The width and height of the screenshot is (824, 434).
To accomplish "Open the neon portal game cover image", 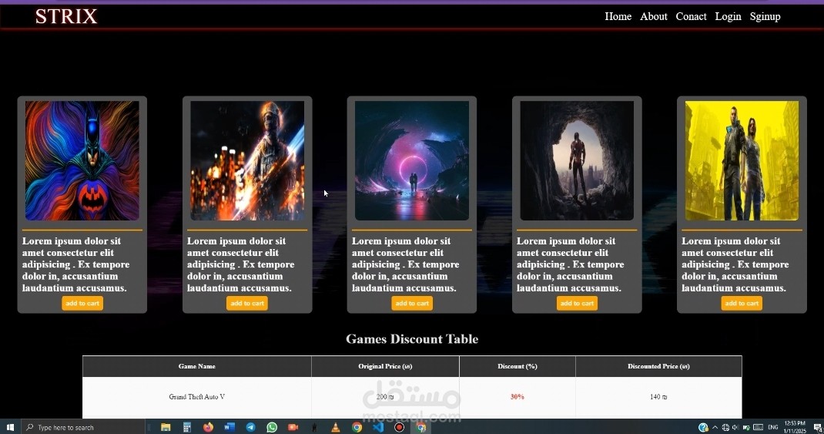I will point(412,160).
